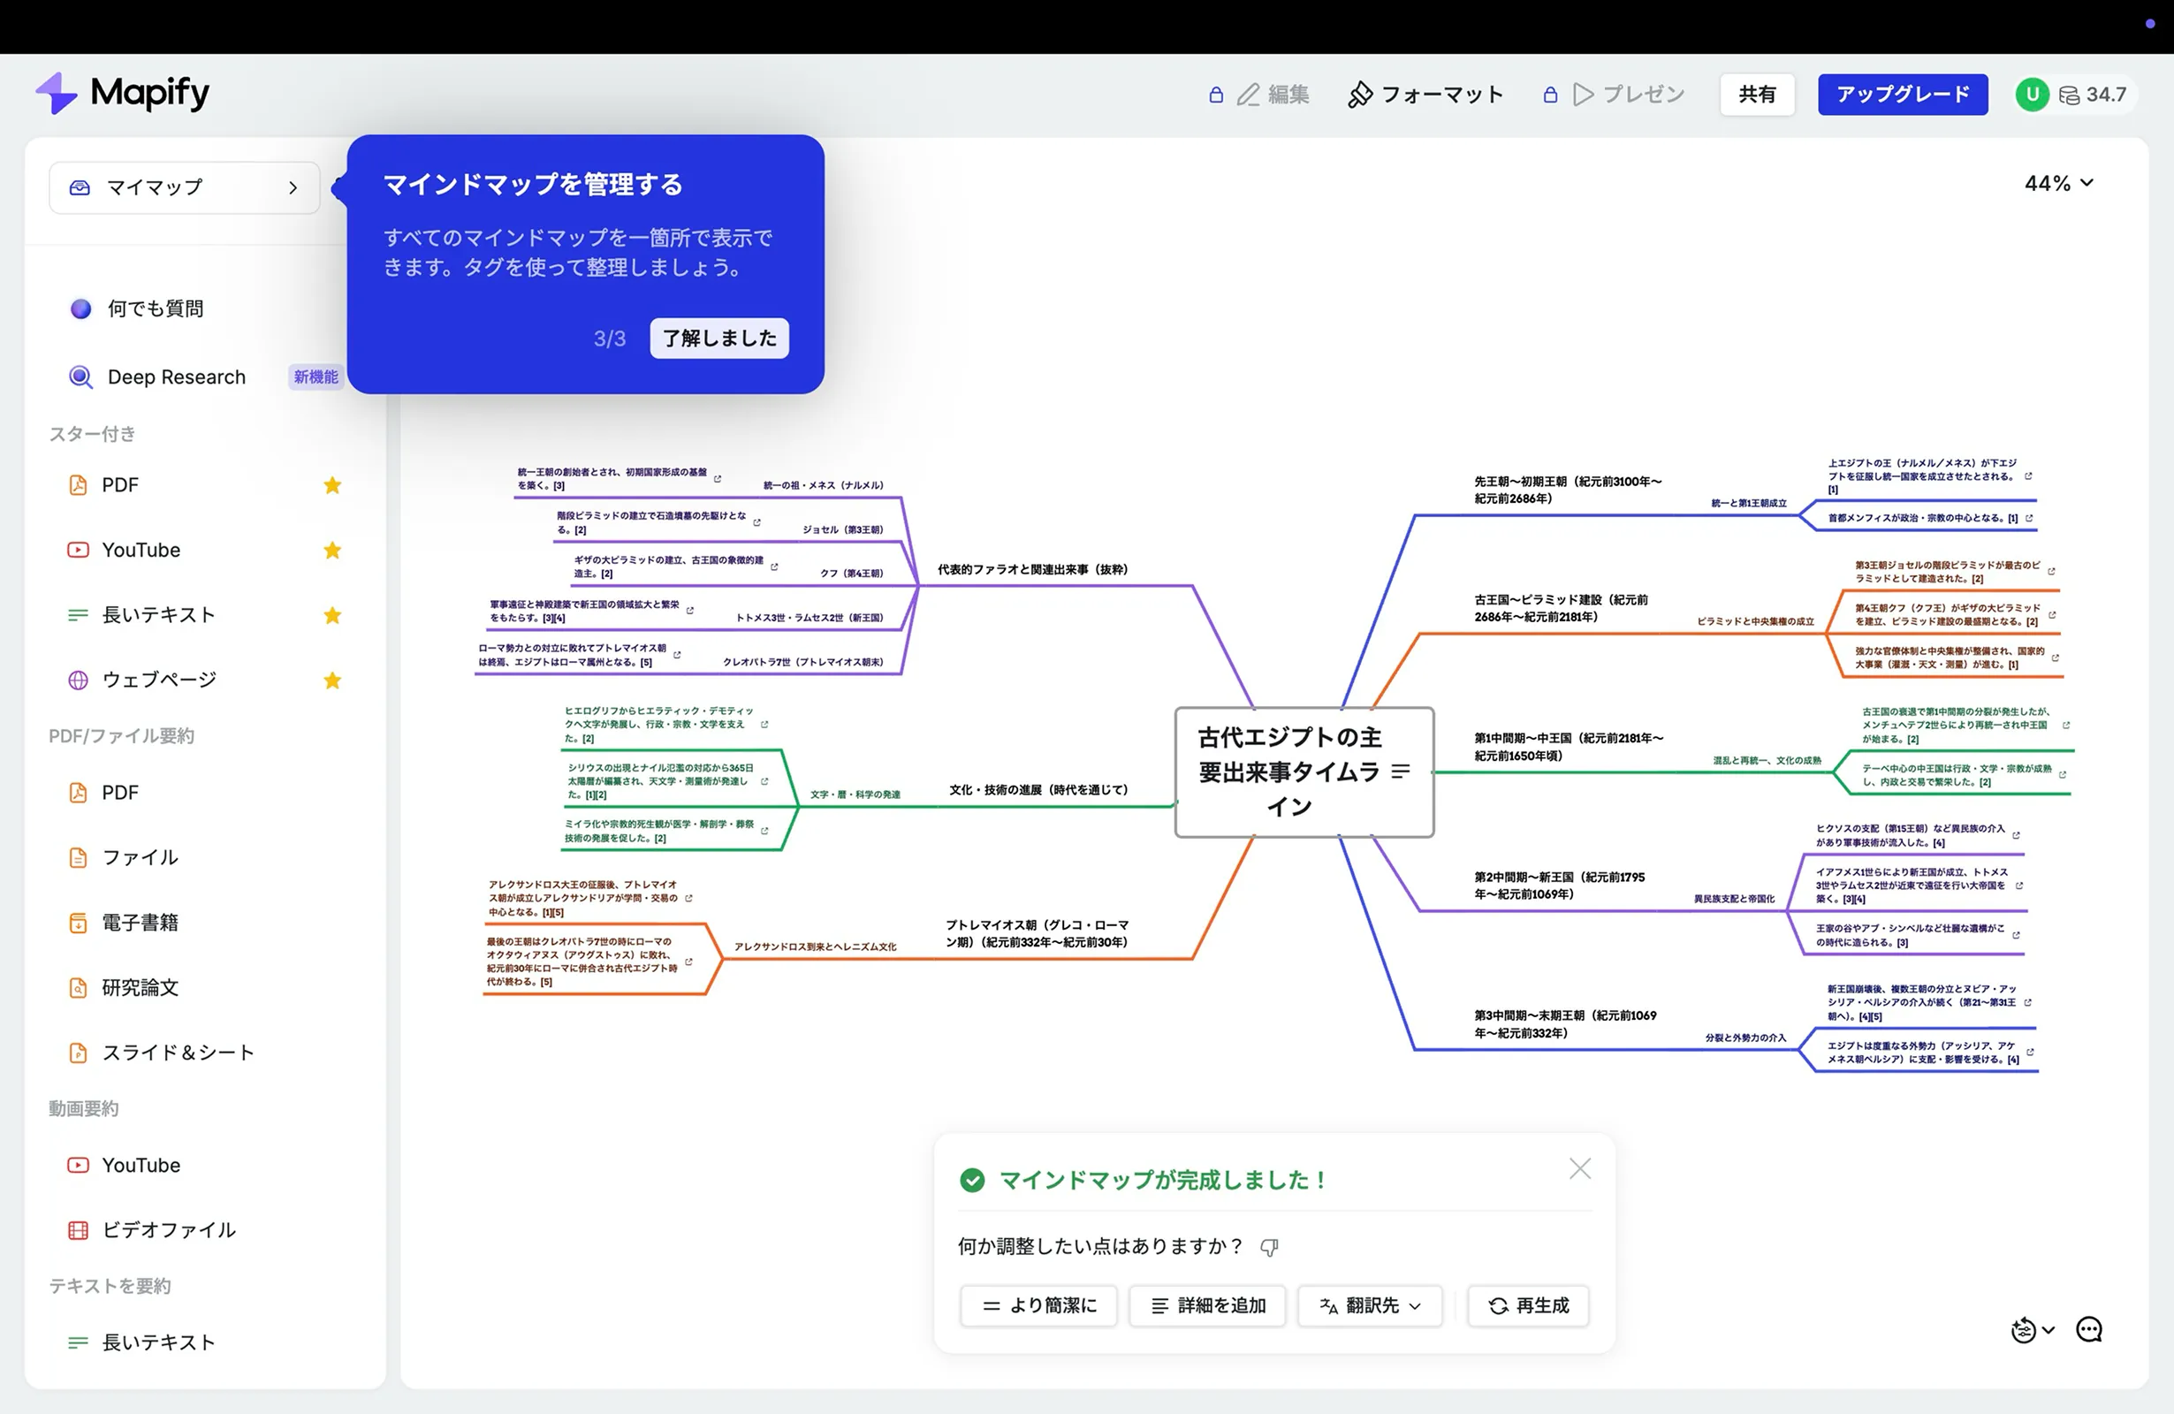
Task: Expand the 翻訳先 dropdown
Action: tap(1369, 1305)
